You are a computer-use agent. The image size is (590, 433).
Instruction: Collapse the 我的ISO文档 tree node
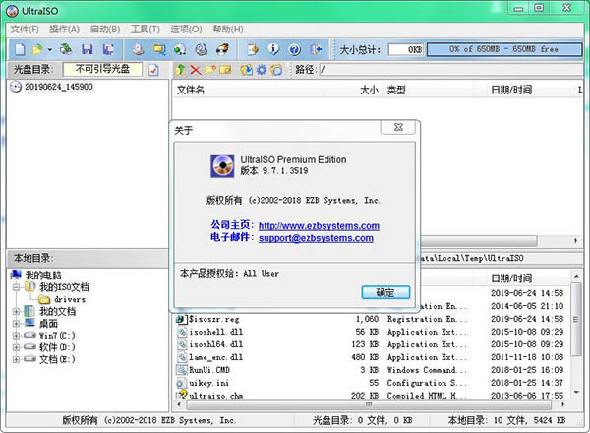[x=16, y=287]
